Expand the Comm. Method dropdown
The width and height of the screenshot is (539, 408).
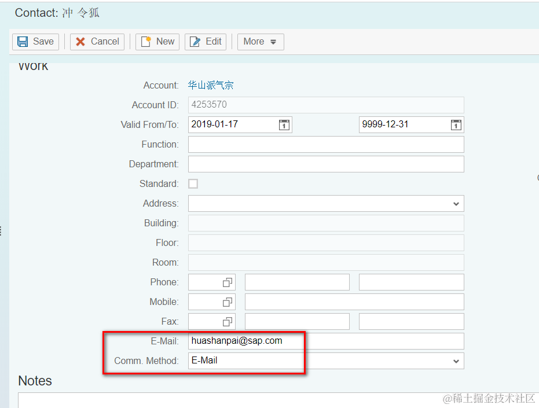456,361
